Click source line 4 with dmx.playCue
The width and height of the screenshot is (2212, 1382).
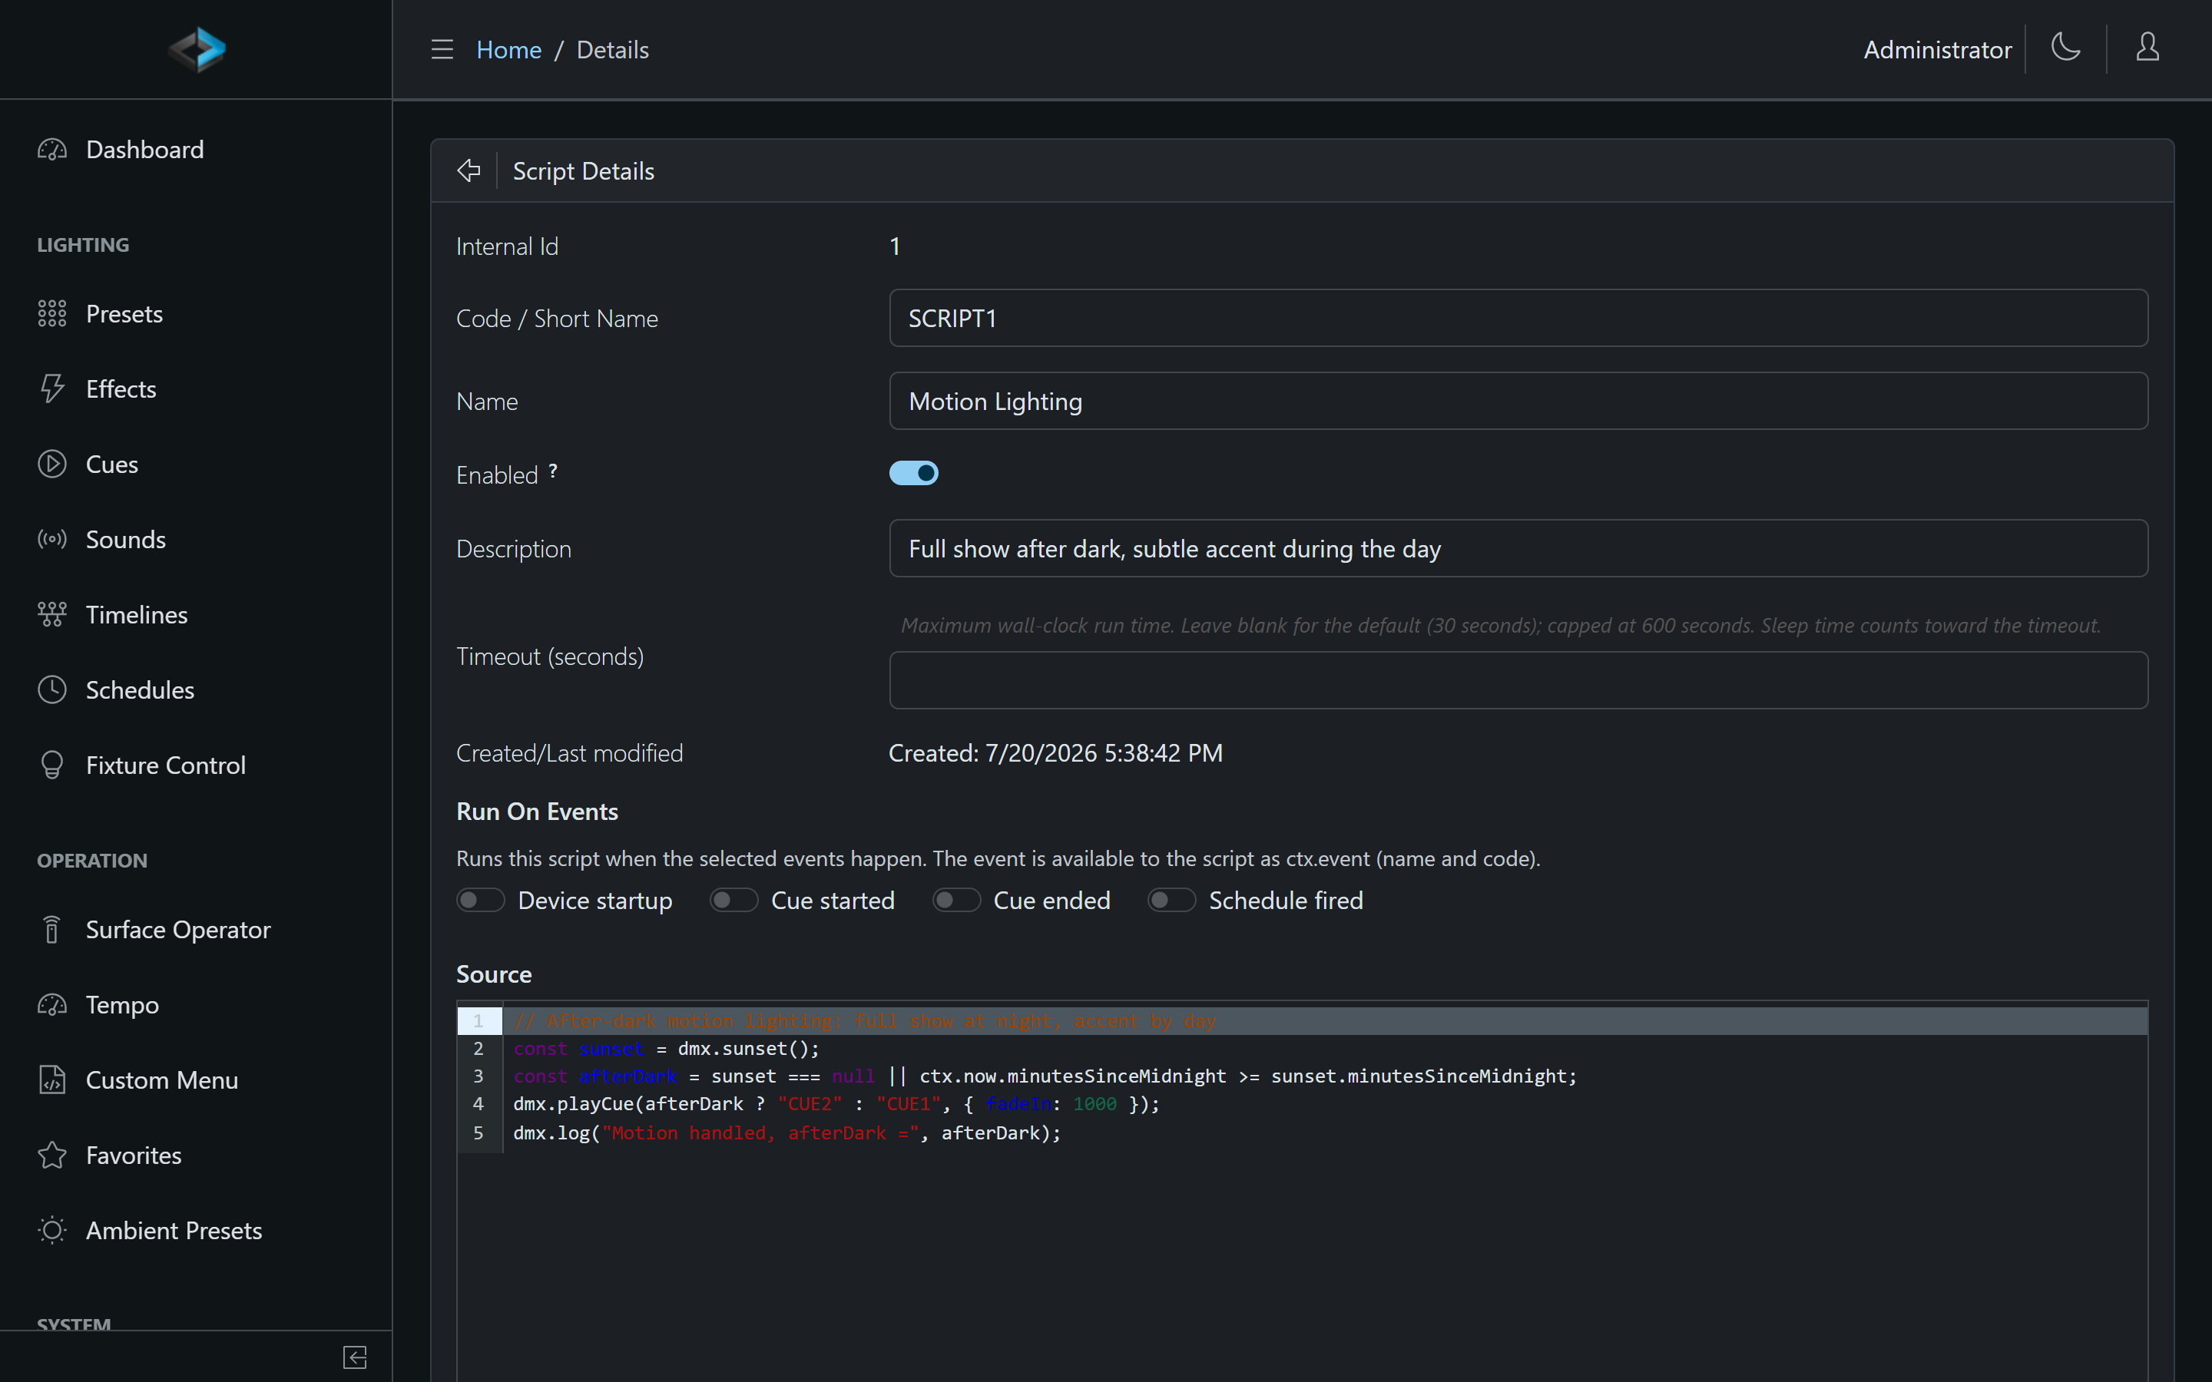[x=1324, y=1104]
